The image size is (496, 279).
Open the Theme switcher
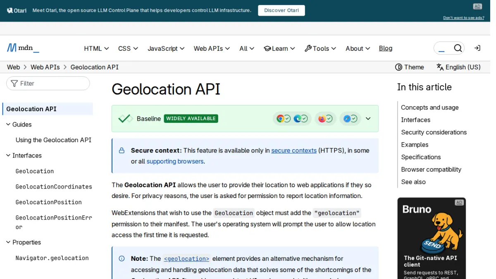point(410,67)
